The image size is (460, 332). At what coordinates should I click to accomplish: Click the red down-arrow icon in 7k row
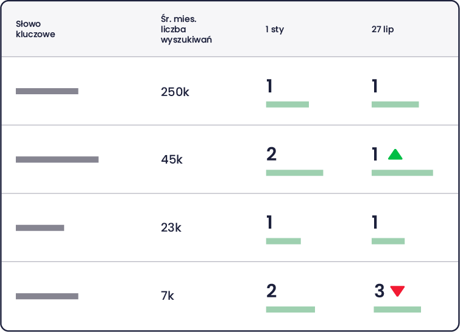tap(397, 291)
